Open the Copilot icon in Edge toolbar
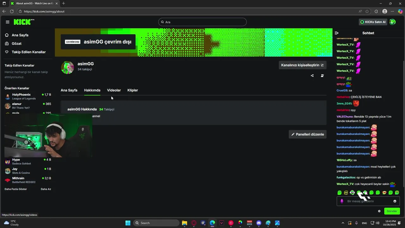Viewport: 405px width, 228px height. (400, 11)
